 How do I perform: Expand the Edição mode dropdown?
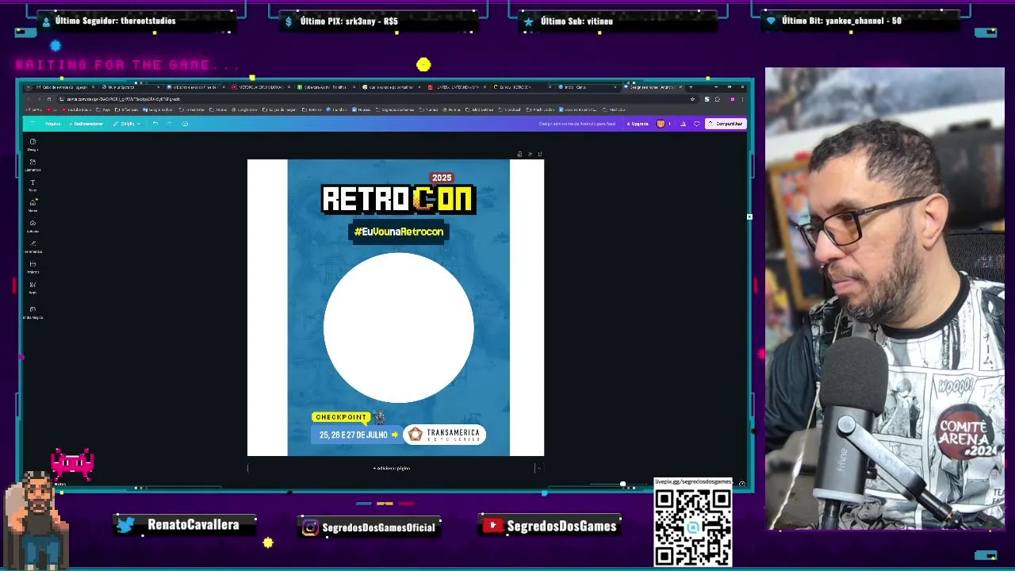(x=127, y=124)
